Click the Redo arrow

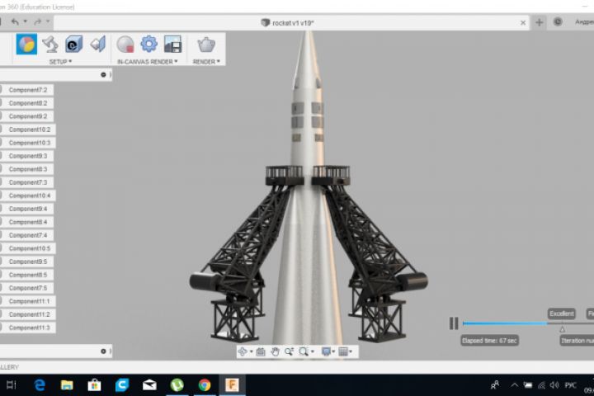pyautogui.click(x=37, y=22)
